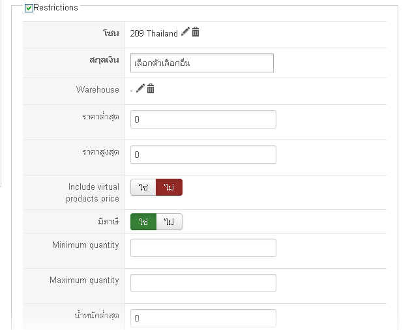Screen dimensions: 412x330
Task: Select ใช่ for the มีภาษี option
Action: coord(143,222)
